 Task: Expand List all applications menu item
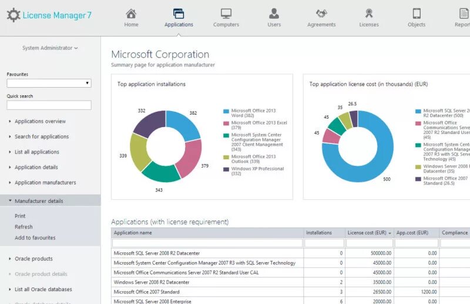click(x=37, y=152)
